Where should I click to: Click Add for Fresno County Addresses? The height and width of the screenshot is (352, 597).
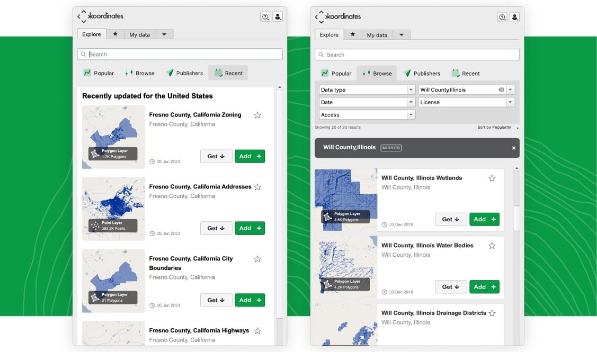pyautogui.click(x=250, y=228)
